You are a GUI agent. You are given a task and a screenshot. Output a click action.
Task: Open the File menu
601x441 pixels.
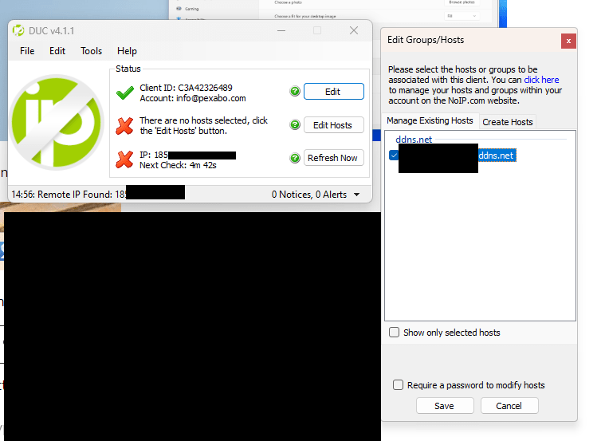click(x=27, y=51)
